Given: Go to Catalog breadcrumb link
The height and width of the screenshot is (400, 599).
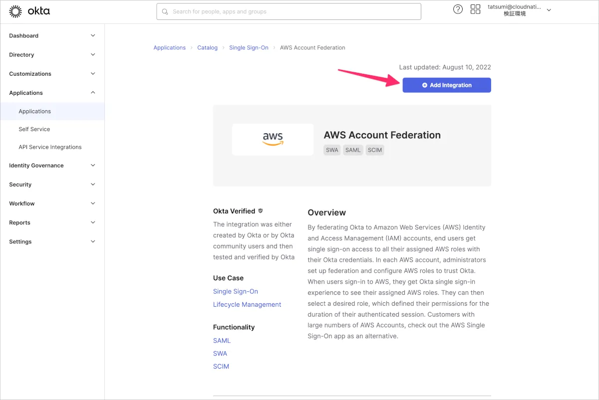Looking at the screenshot, I should (x=207, y=48).
